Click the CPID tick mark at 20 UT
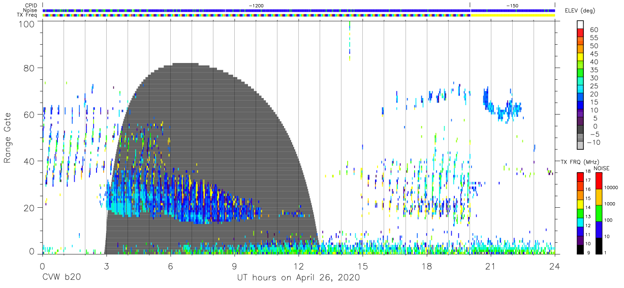This screenshot has width=624, height=288. (x=470, y=5)
